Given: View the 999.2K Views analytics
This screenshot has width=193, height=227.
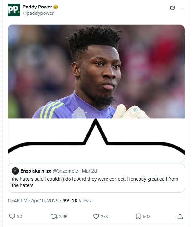Looking at the screenshot, I should coord(76,201).
